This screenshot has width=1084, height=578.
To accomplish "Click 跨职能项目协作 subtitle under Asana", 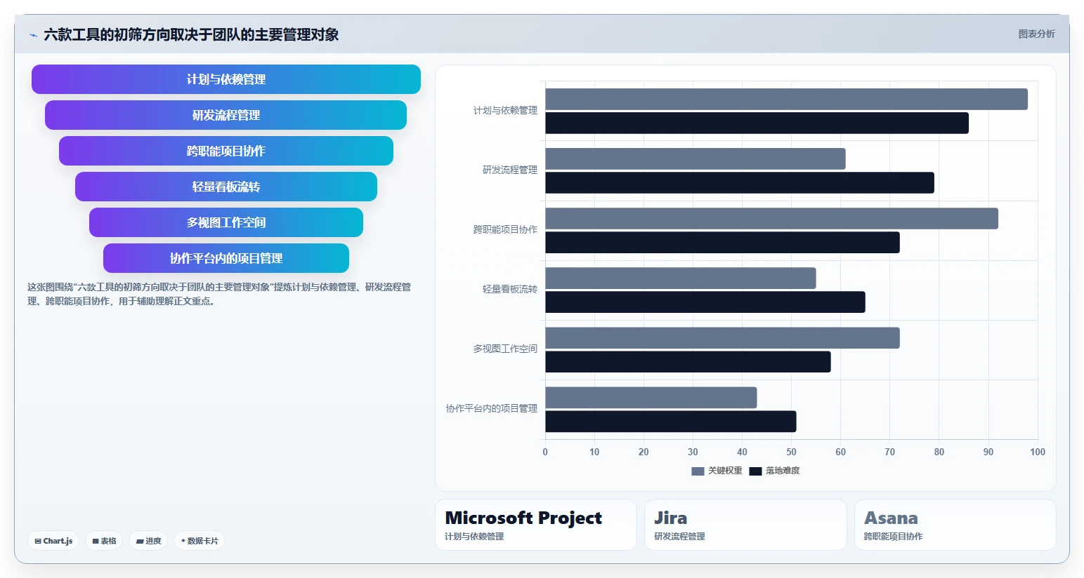I will 894,537.
